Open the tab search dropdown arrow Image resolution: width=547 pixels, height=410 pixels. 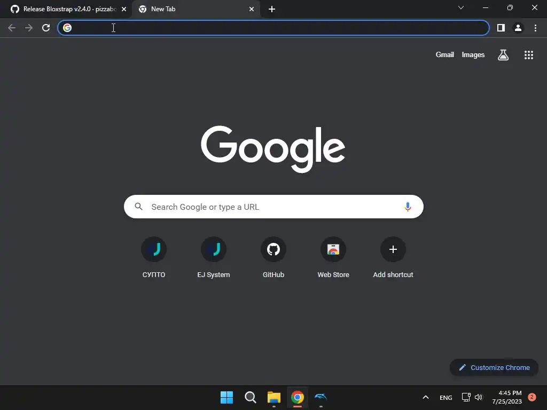tap(461, 7)
